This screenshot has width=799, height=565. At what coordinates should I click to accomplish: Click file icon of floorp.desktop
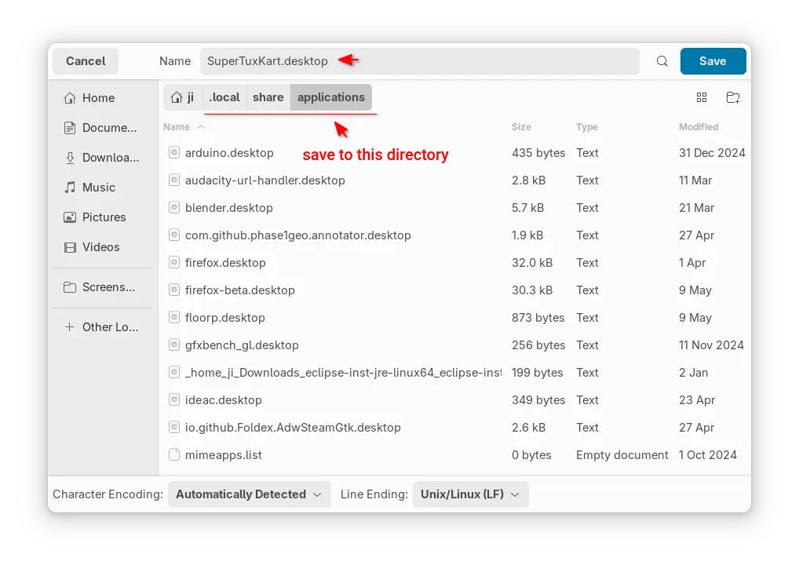[x=174, y=317]
